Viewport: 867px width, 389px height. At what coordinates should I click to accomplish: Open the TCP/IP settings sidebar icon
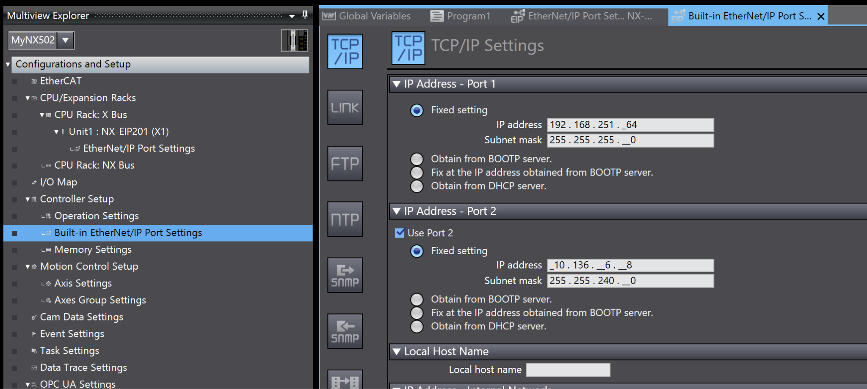[x=345, y=51]
